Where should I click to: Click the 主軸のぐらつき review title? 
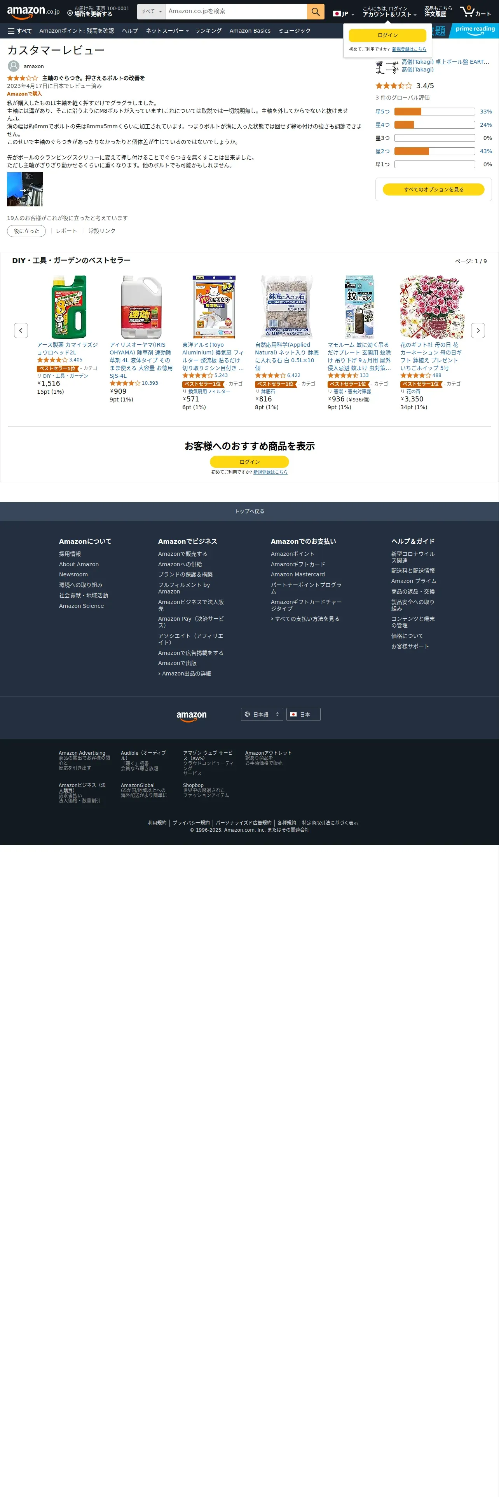[x=94, y=78]
